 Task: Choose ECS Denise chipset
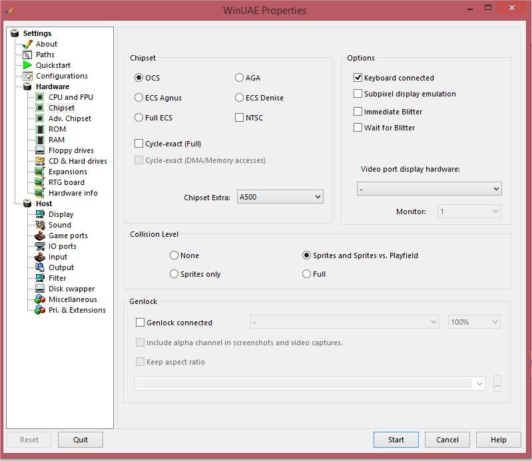(x=239, y=98)
